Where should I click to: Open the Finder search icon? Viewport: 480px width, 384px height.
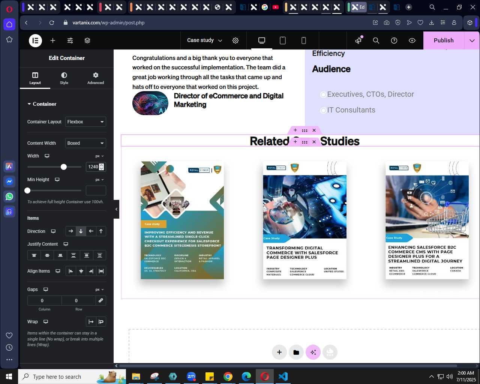click(x=376, y=40)
